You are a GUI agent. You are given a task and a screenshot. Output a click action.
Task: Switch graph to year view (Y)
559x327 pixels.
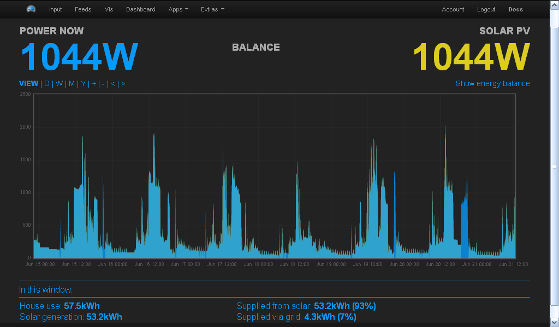click(x=83, y=83)
